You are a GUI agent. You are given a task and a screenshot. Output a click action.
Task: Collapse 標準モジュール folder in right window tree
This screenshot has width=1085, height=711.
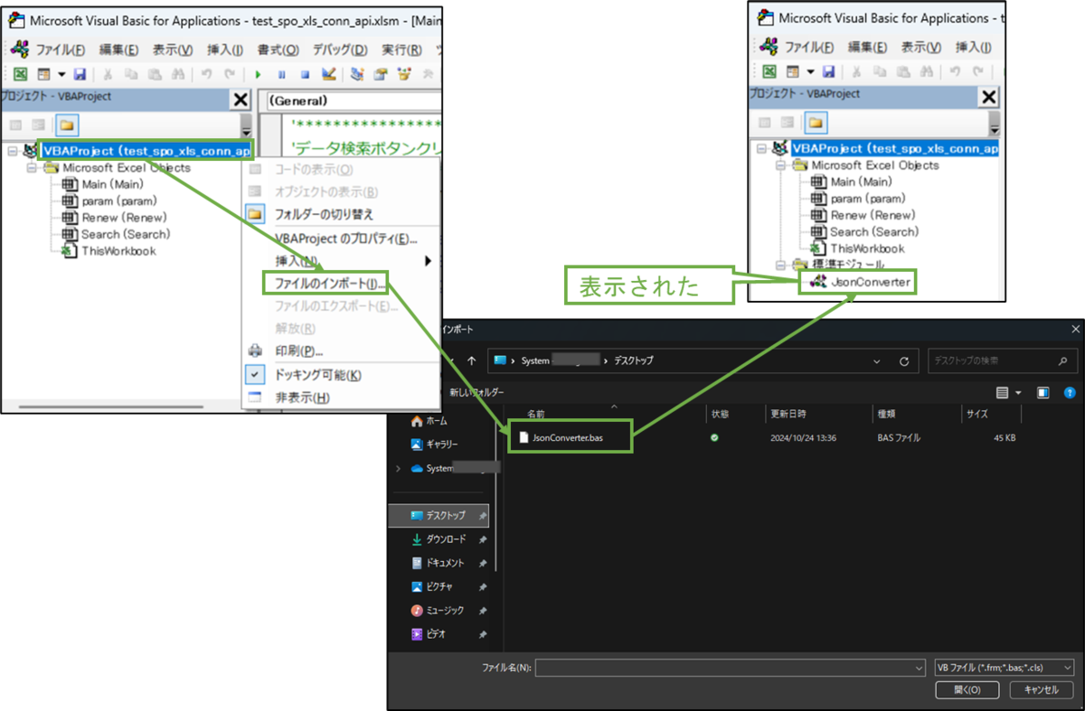[x=779, y=265]
